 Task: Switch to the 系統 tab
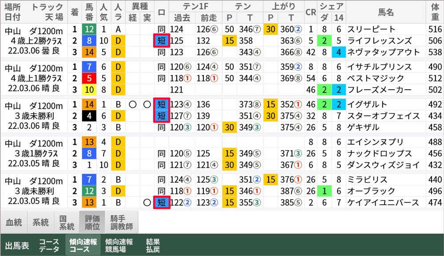[x=40, y=222]
